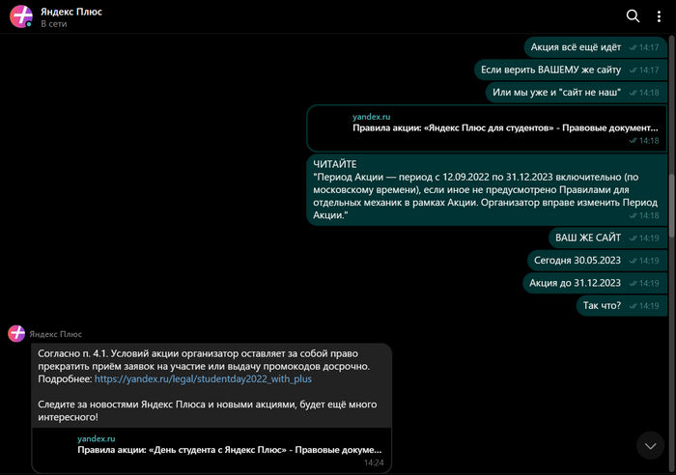Click read checkmarks on 'Сегодня 30.05.2023' message

(633, 261)
